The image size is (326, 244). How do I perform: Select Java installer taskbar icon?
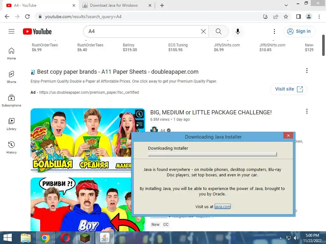(x=104, y=238)
